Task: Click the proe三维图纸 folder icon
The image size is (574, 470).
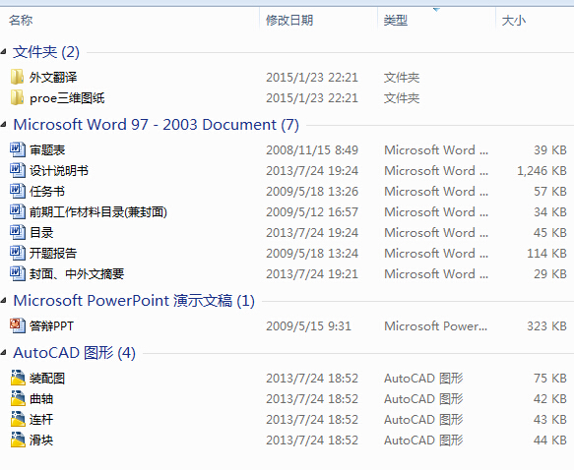Action: point(17,98)
